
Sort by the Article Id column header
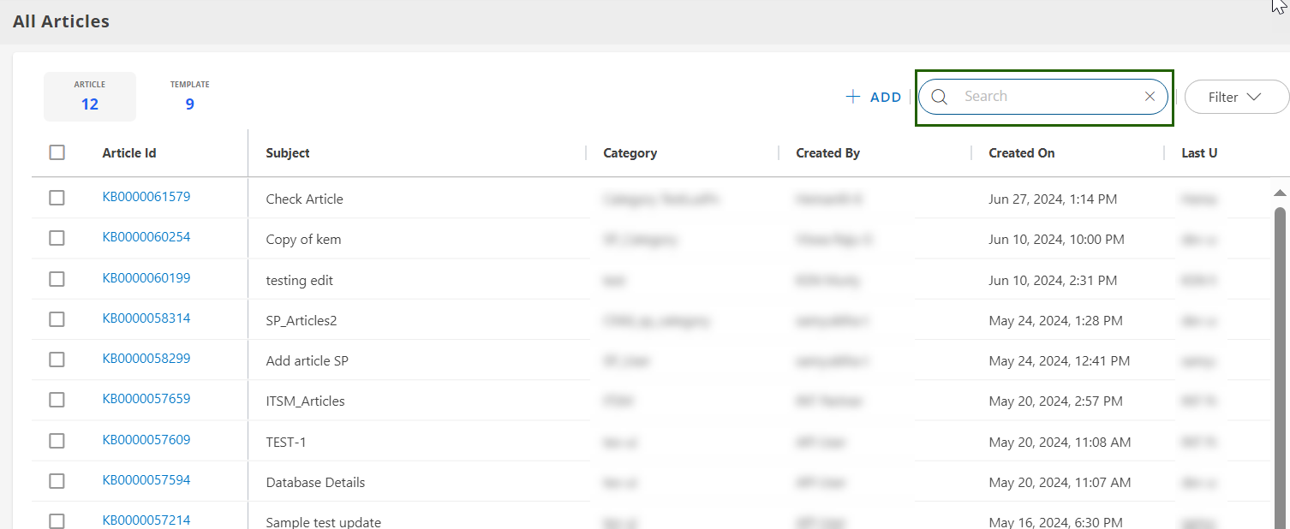pos(129,153)
